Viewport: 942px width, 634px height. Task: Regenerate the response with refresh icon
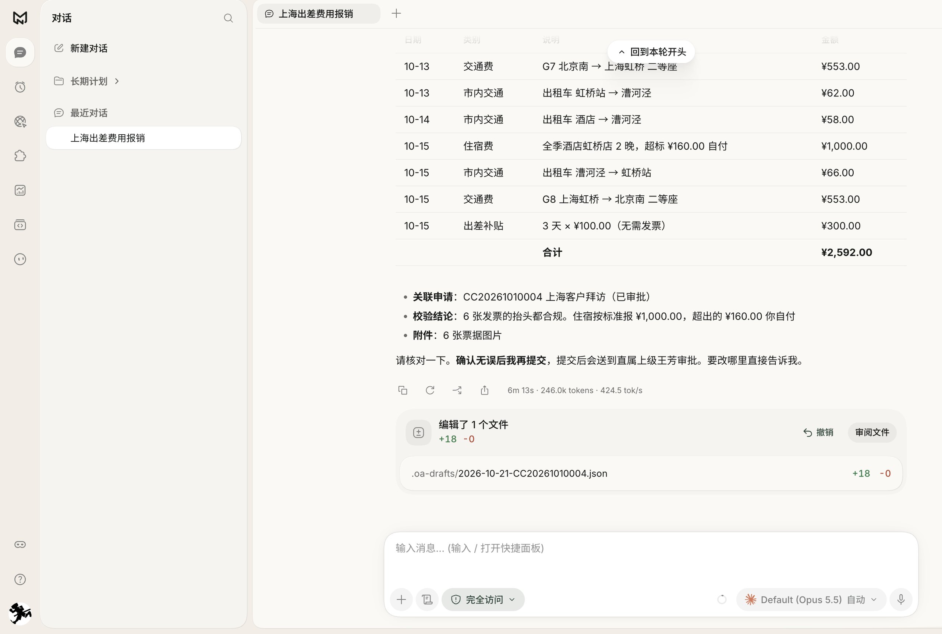tap(430, 390)
